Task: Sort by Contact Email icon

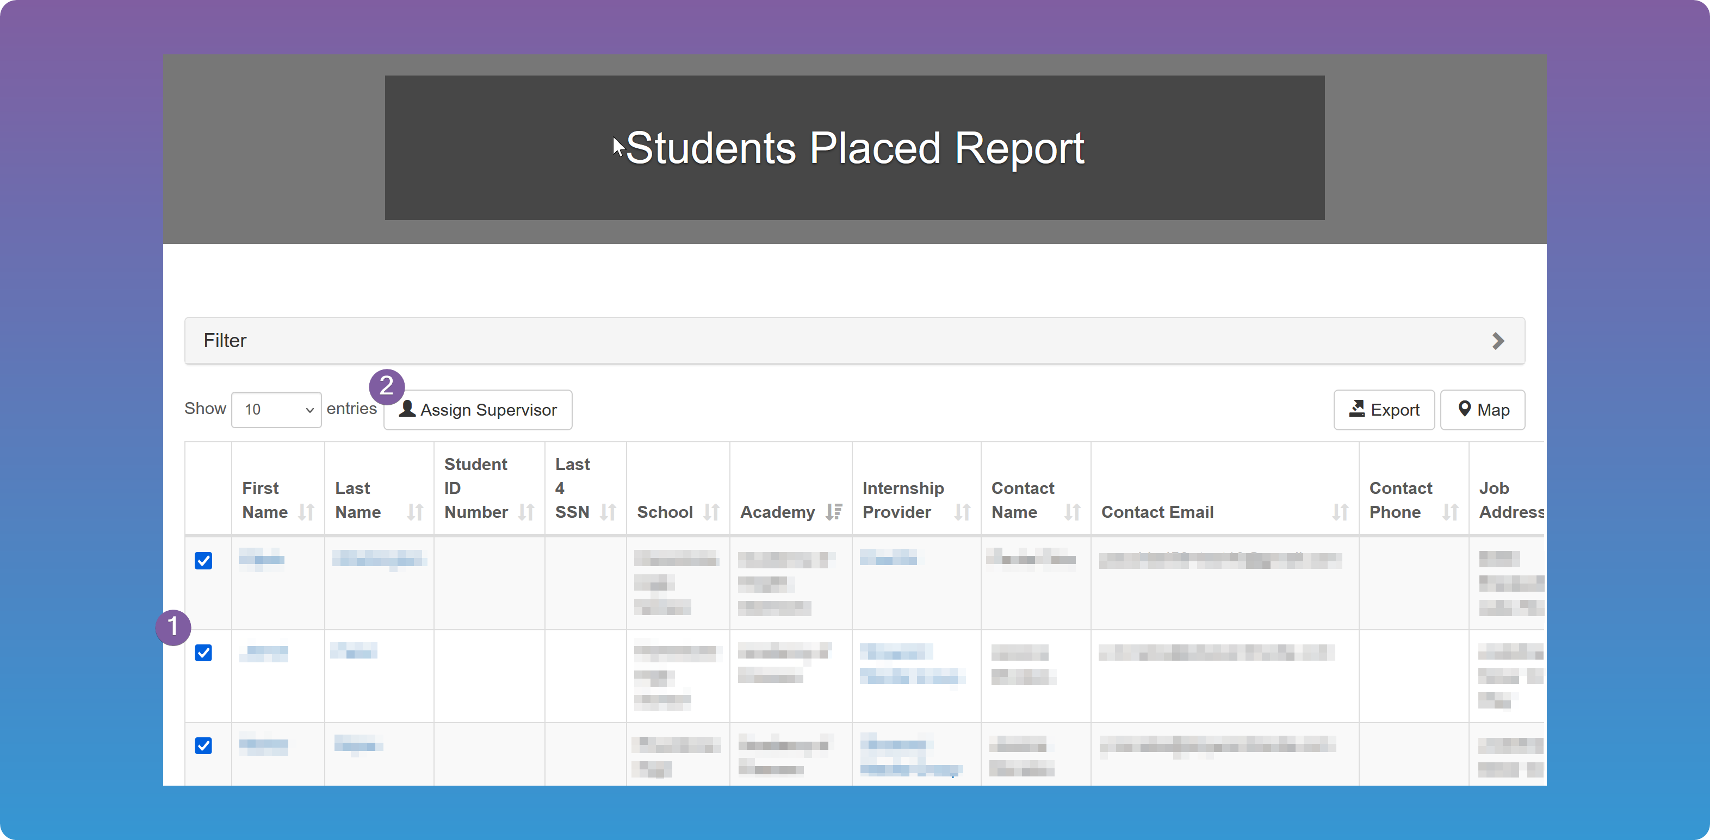Action: pos(1340,512)
